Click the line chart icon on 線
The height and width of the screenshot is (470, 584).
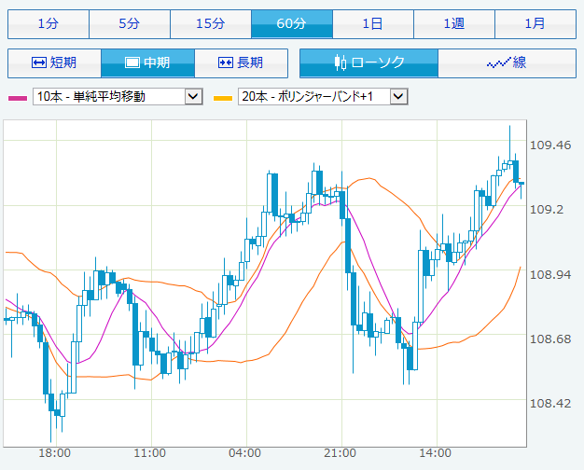coord(498,63)
